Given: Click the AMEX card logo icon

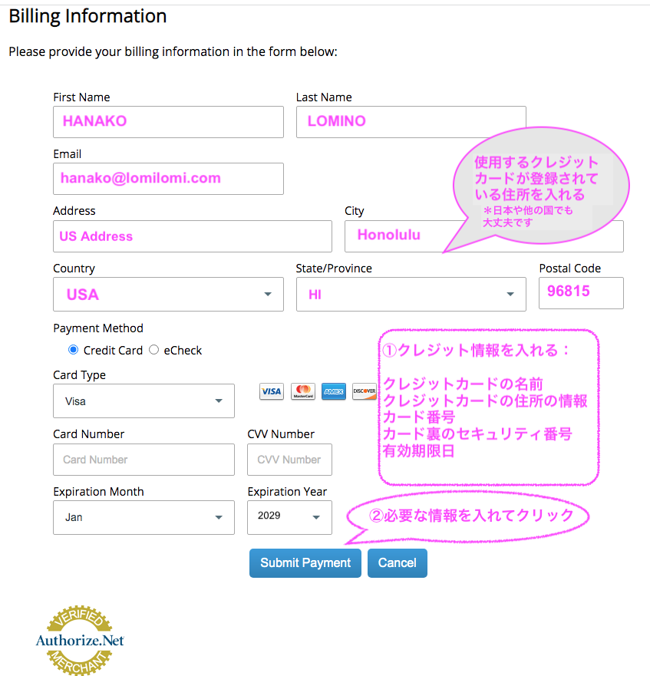Looking at the screenshot, I should point(333,391).
